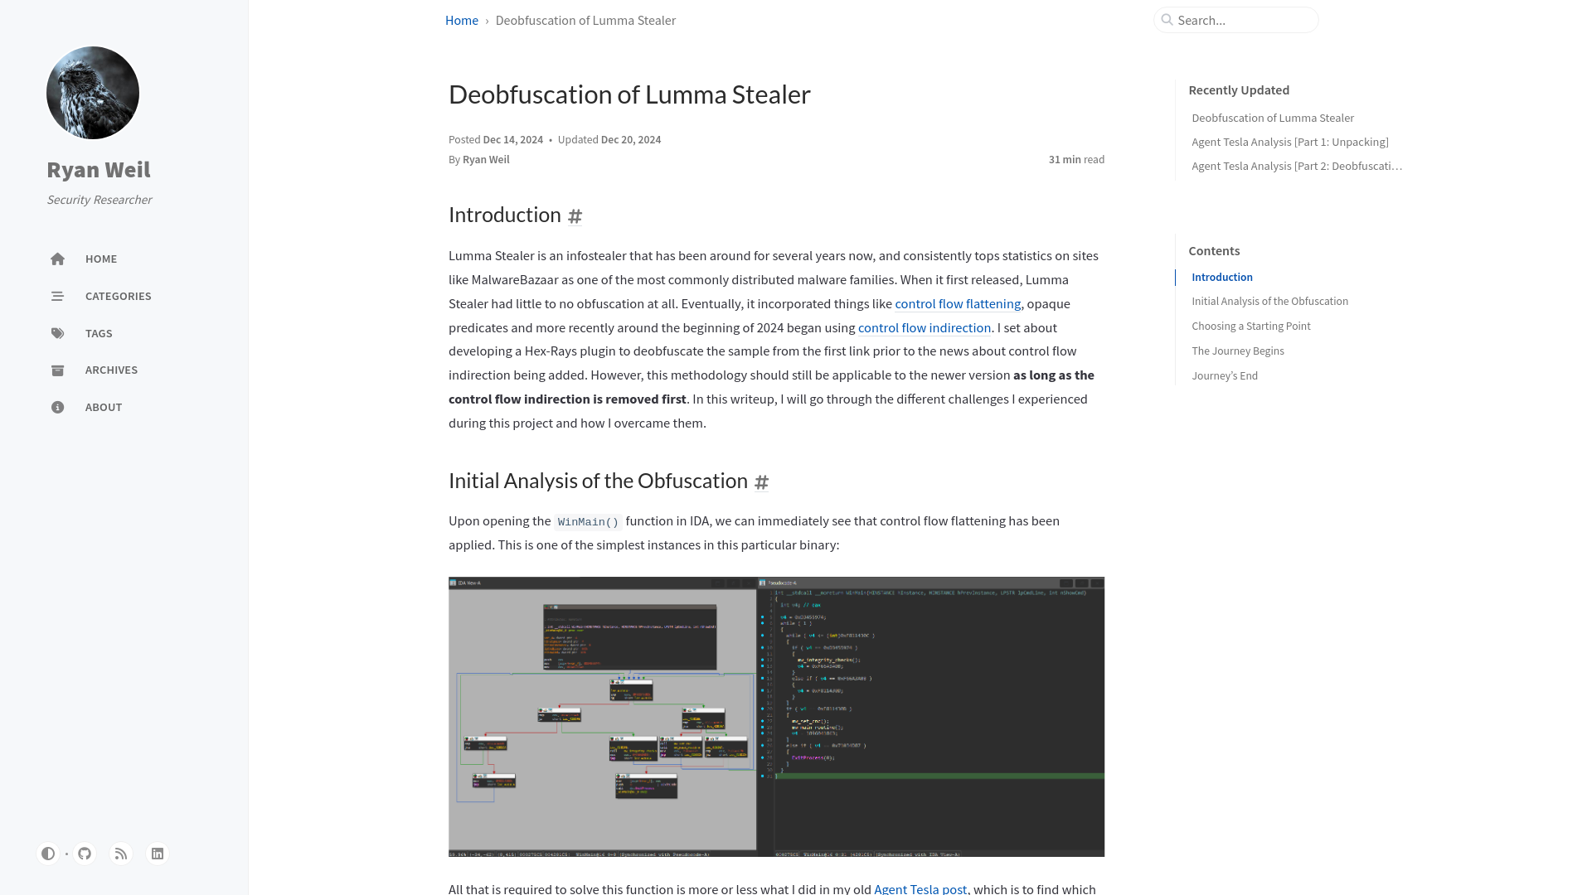The image size is (1592, 895).
Task: Enlarge the IDA WinMain screenshot
Action: point(776,717)
